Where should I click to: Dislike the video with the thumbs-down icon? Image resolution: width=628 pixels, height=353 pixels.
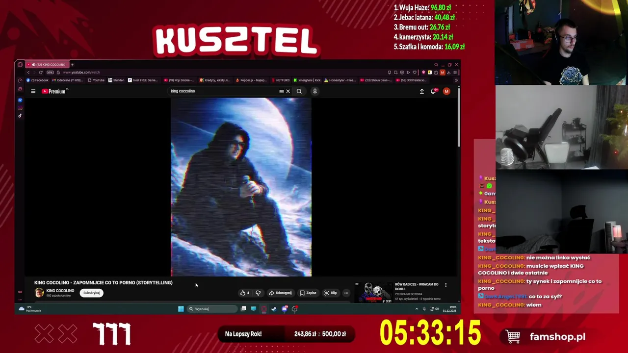point(258,293)
